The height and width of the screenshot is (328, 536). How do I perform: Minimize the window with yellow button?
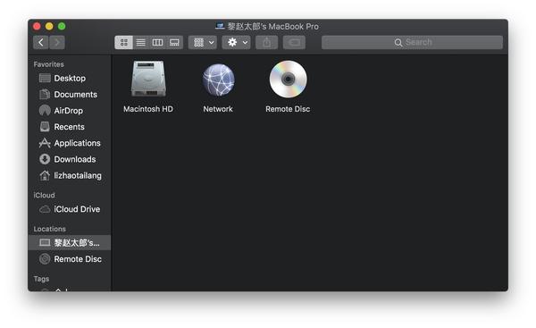point(49,26)
